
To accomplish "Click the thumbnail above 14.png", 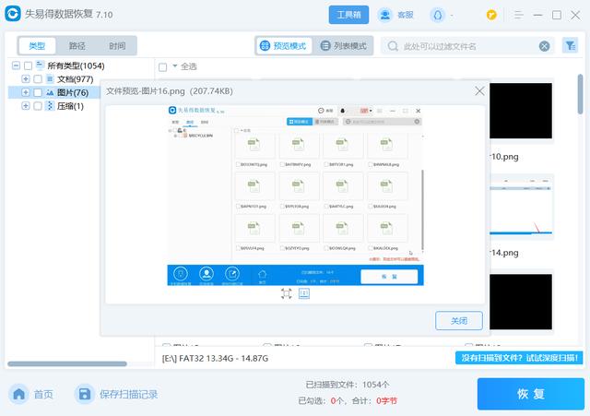I will pyautogui.click(x=521, y=207).
